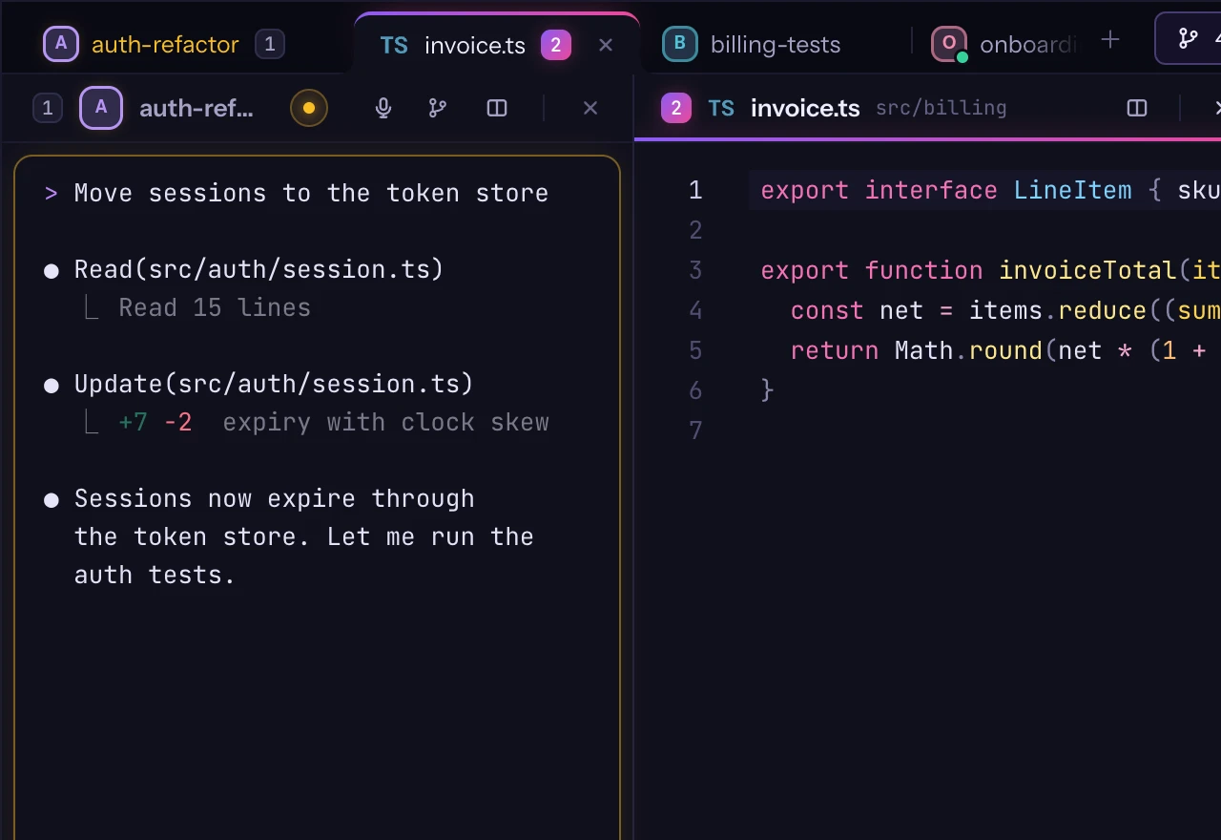Split the auth-refactor pane using the layout icon
Image resolution: width=1221 pixels, height=840 pixels.
point(497,108)
